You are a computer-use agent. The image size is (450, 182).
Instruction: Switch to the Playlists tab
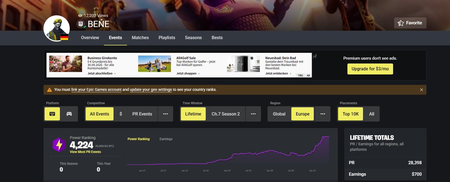click(167, 38)
